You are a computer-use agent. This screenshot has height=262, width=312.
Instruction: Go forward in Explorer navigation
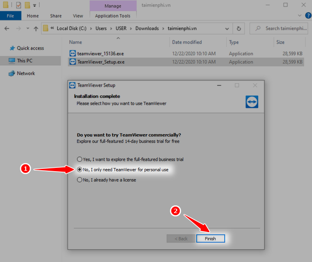tap(18, 29)
